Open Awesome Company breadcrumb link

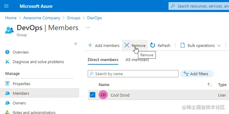coord(42,18)
